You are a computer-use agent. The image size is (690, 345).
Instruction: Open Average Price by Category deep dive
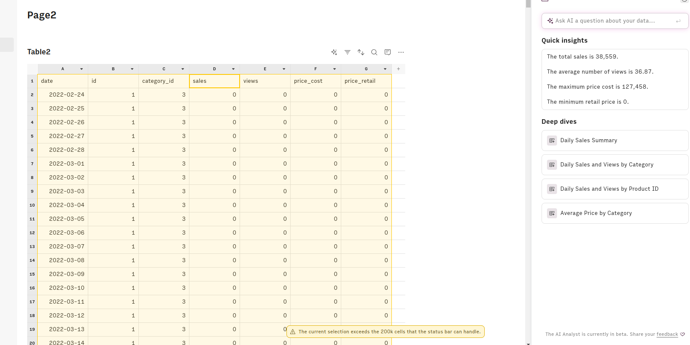pyautogui.click(x=614, y=213)
